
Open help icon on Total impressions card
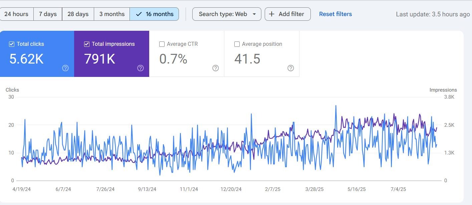[x=141, y=68]
